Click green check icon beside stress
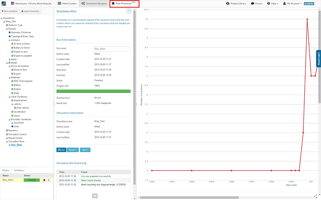The image size is (321, 200). click(12, 116)
